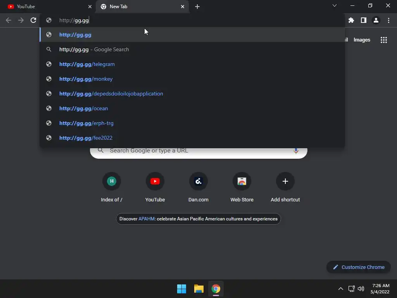The image size is (397, 298).
Task: Select the New Tab tab
Action: tap(142, 7)
